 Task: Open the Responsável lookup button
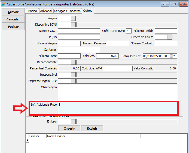73,75
